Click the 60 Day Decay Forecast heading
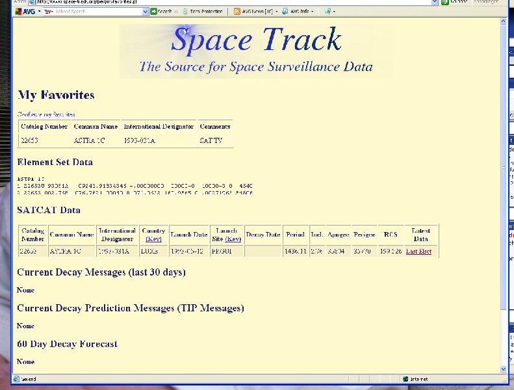514x390 pixels. [x=67, y=344]
